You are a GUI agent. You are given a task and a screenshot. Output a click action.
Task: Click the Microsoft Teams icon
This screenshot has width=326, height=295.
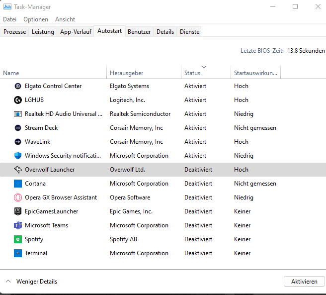[18, 225]
